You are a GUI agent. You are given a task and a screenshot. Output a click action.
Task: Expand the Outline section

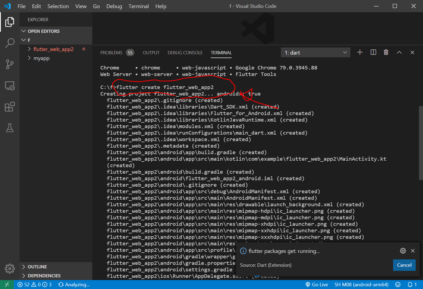tap(56, 267)
